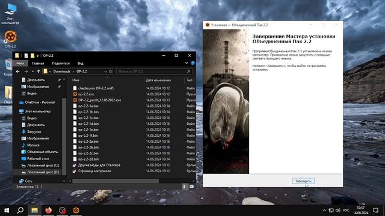
Task: Go up one folder level arrow
Action: [x=38, y=71]
